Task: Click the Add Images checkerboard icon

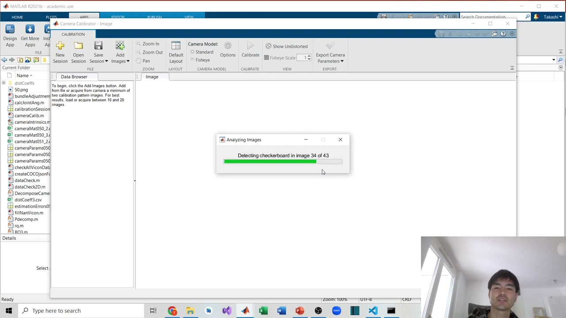Action: pyautogui.click(x=120, y=45)
